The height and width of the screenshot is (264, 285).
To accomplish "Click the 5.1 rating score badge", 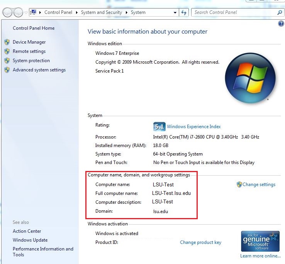I will (159, 127).
